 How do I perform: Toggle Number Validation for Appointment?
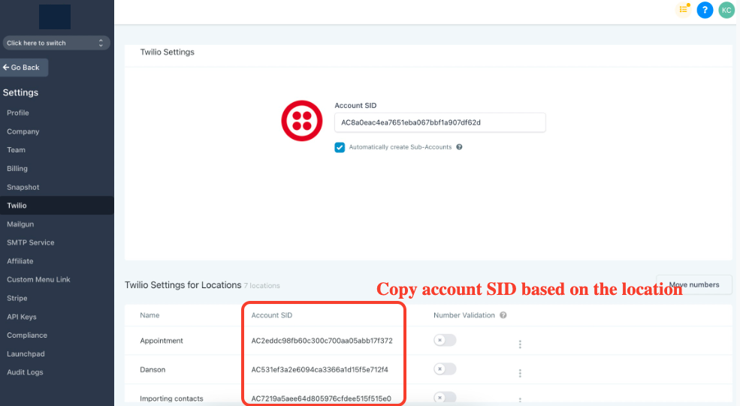[445, 340]
